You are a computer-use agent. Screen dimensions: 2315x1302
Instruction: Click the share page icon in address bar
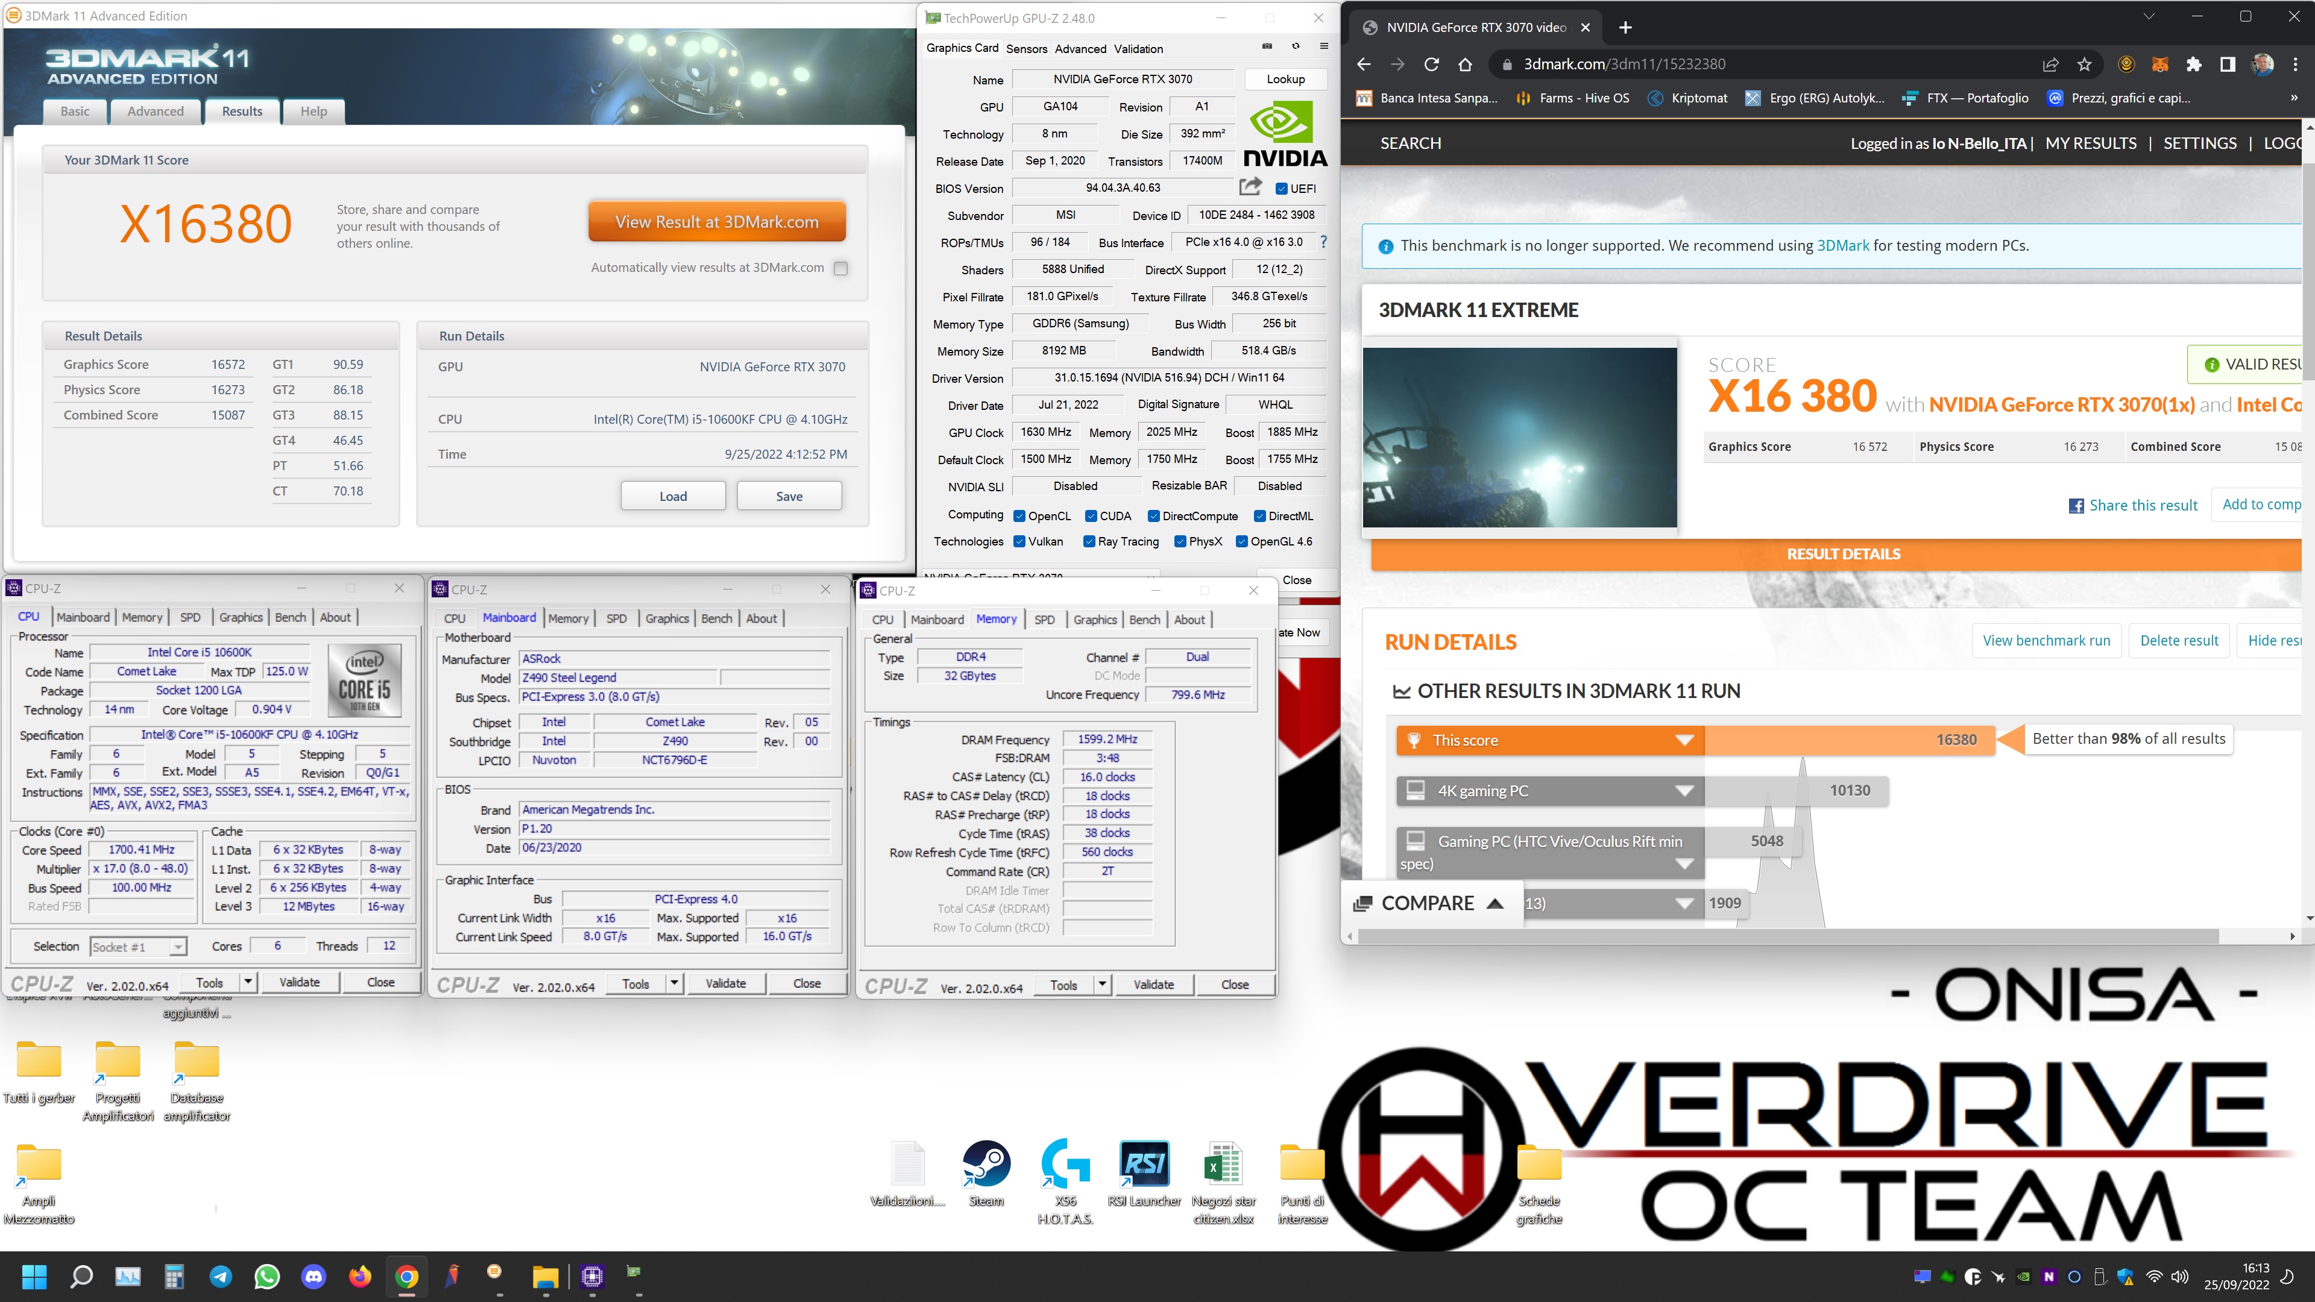2051,64
